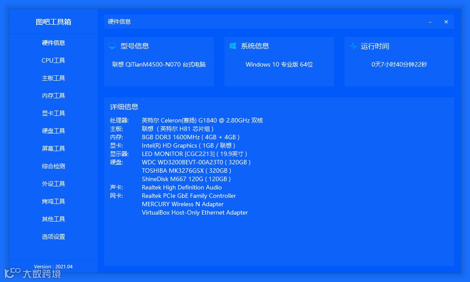The width and height of the screenshot is (470, 282).
Task: Close the 图吧工具箱 window
Action: (446, 22)
